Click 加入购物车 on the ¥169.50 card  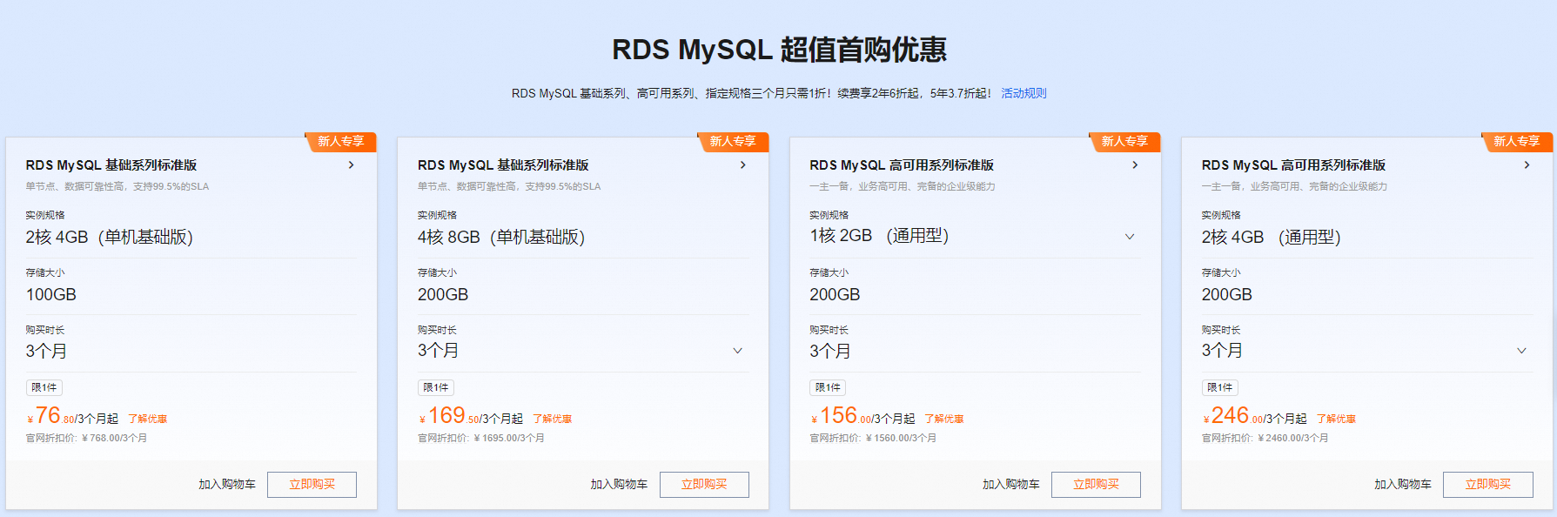619,485
